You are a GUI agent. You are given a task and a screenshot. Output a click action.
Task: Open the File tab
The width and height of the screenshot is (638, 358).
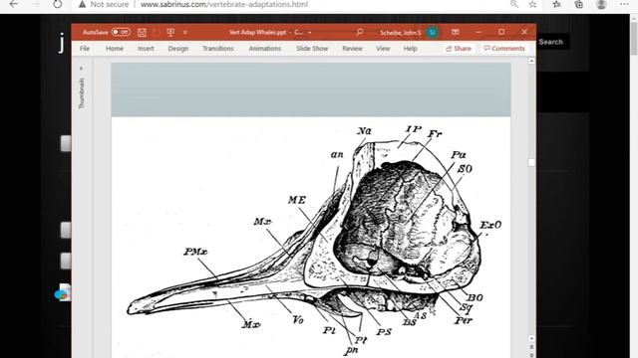click(x=85, y=49)
